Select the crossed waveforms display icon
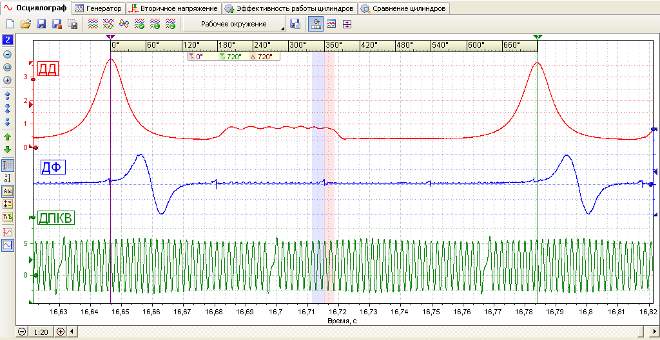 point(108,24)
